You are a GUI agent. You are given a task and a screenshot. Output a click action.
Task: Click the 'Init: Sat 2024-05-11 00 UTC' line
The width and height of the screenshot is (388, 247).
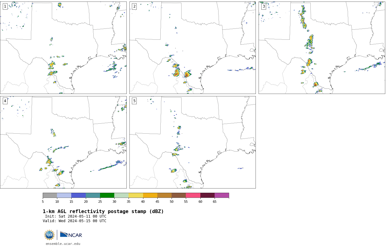[x=76, y=216]
